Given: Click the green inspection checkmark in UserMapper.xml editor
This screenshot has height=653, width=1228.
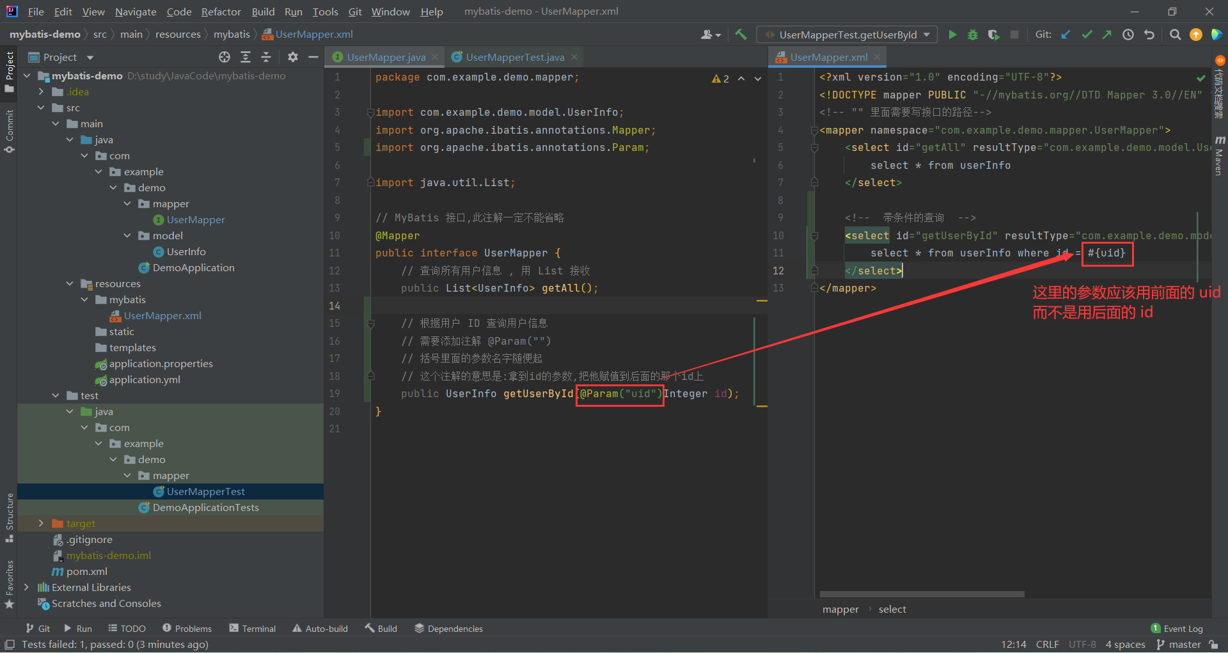Looking at the screenshot, I should 1200,78.
